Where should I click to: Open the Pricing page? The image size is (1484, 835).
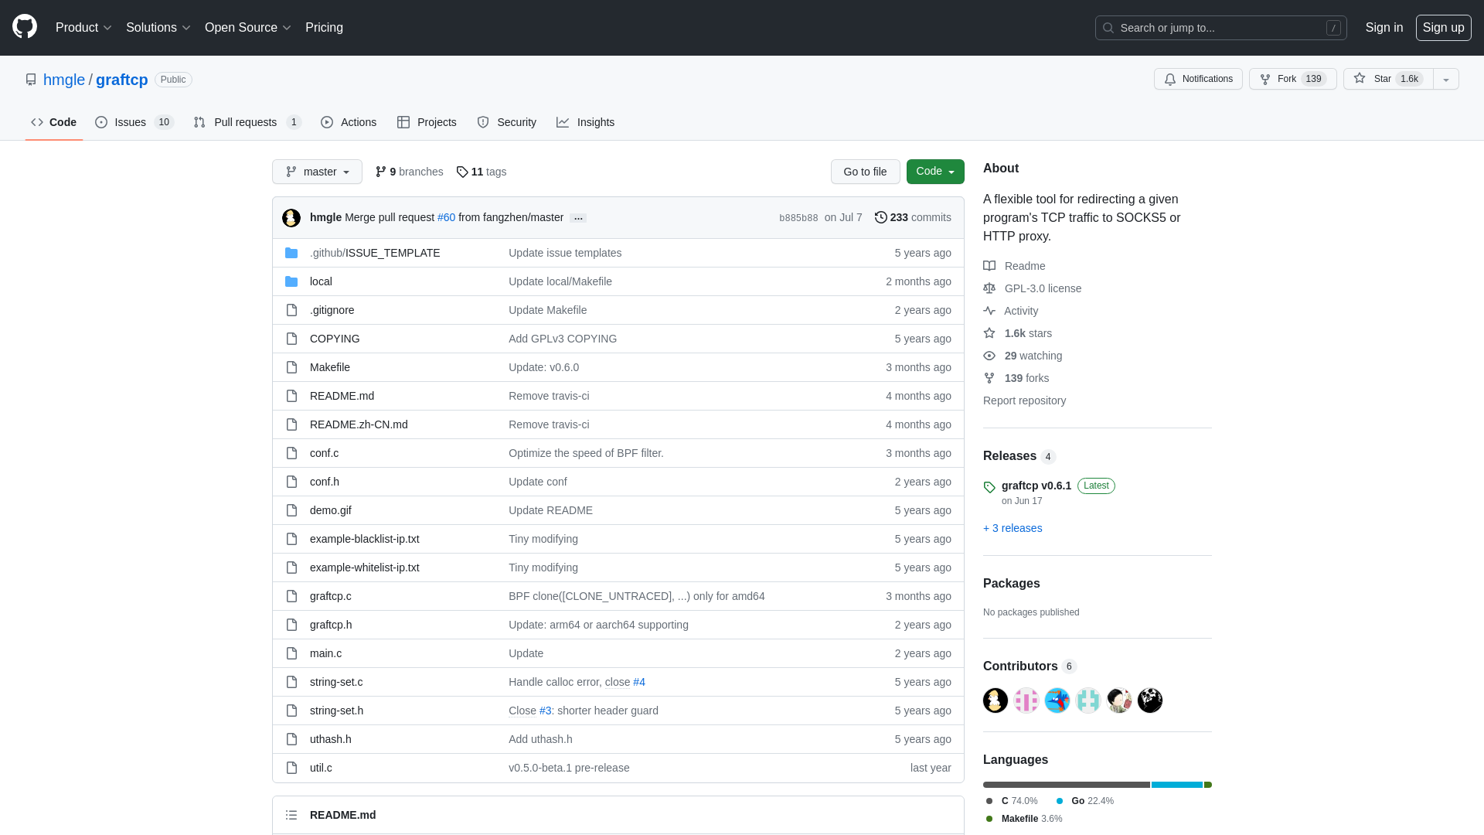[x=324, y=28]
